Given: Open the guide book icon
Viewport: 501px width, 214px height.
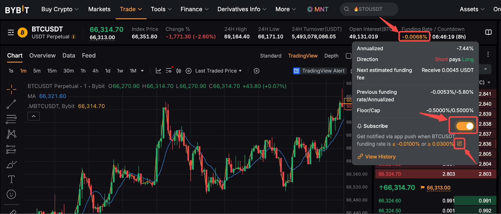Looking at the screenshot, I should (488, 33).
